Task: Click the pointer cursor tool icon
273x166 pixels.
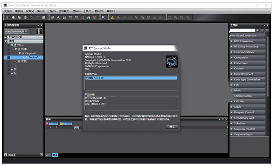Action: click(x=104, y=17)
